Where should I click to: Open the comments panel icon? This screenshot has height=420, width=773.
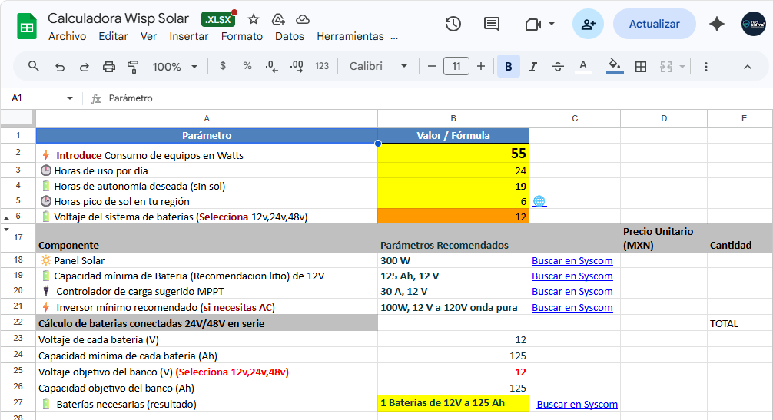(492, 24)
